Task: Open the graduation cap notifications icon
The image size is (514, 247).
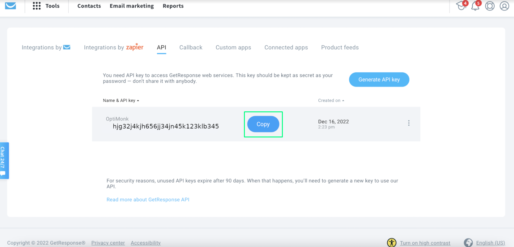Action: click(x=461, y=6)
